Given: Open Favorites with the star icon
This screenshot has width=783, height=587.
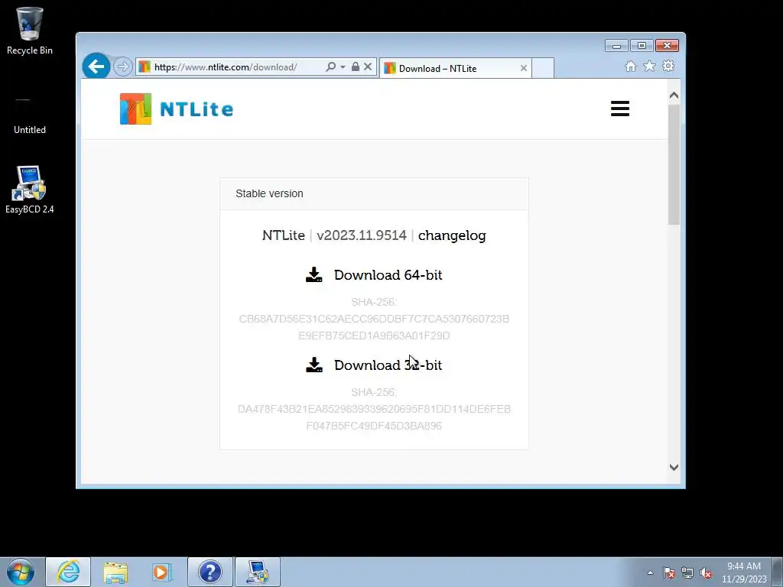Looking at the screenshot, I should click(x=649, y=66).
